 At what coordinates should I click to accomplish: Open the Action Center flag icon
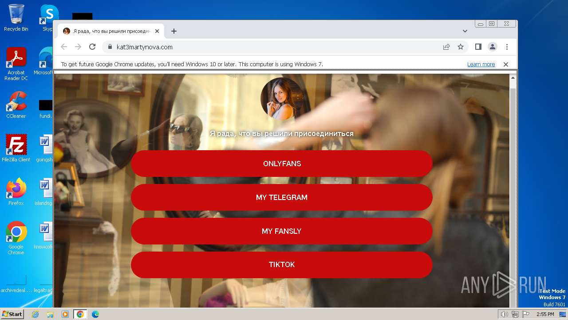coord(525,314)
